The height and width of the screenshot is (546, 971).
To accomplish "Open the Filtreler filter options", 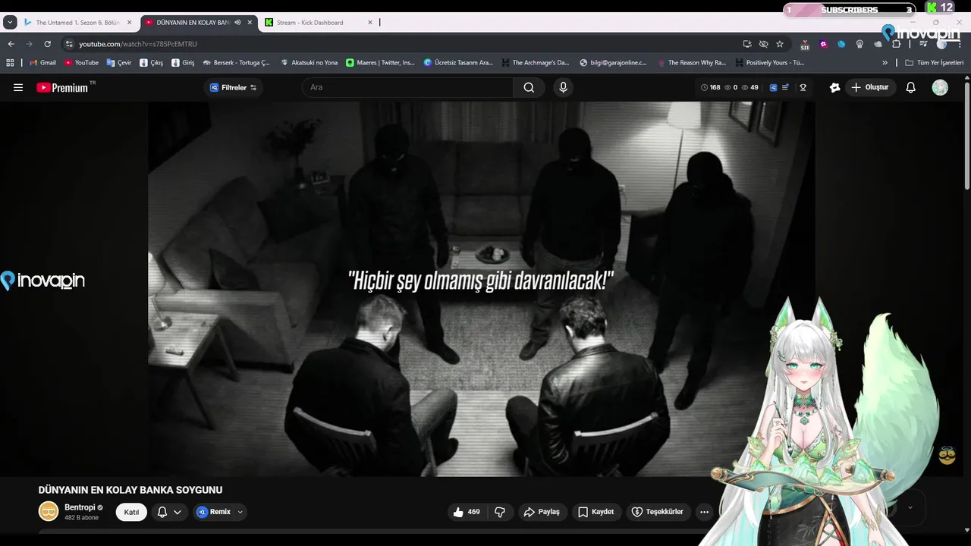I will pyautogui.click(x=233, y=87).
